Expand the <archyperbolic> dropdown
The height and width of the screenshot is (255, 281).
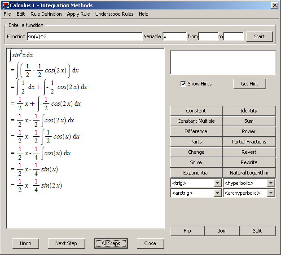tap(271, 193)
